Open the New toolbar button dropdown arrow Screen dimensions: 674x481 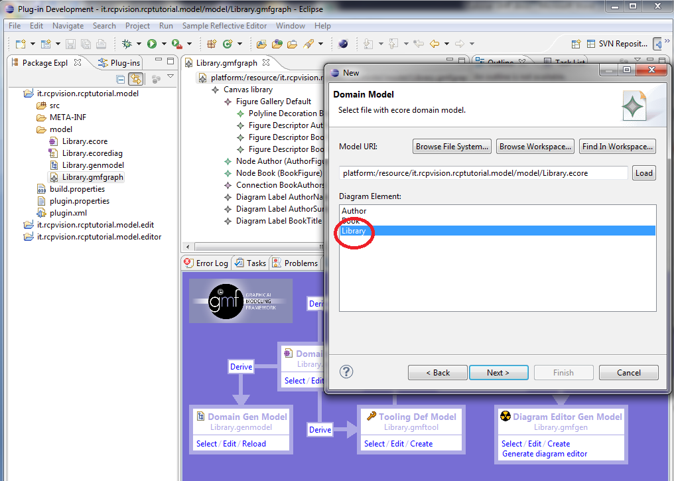pos(31,44)
